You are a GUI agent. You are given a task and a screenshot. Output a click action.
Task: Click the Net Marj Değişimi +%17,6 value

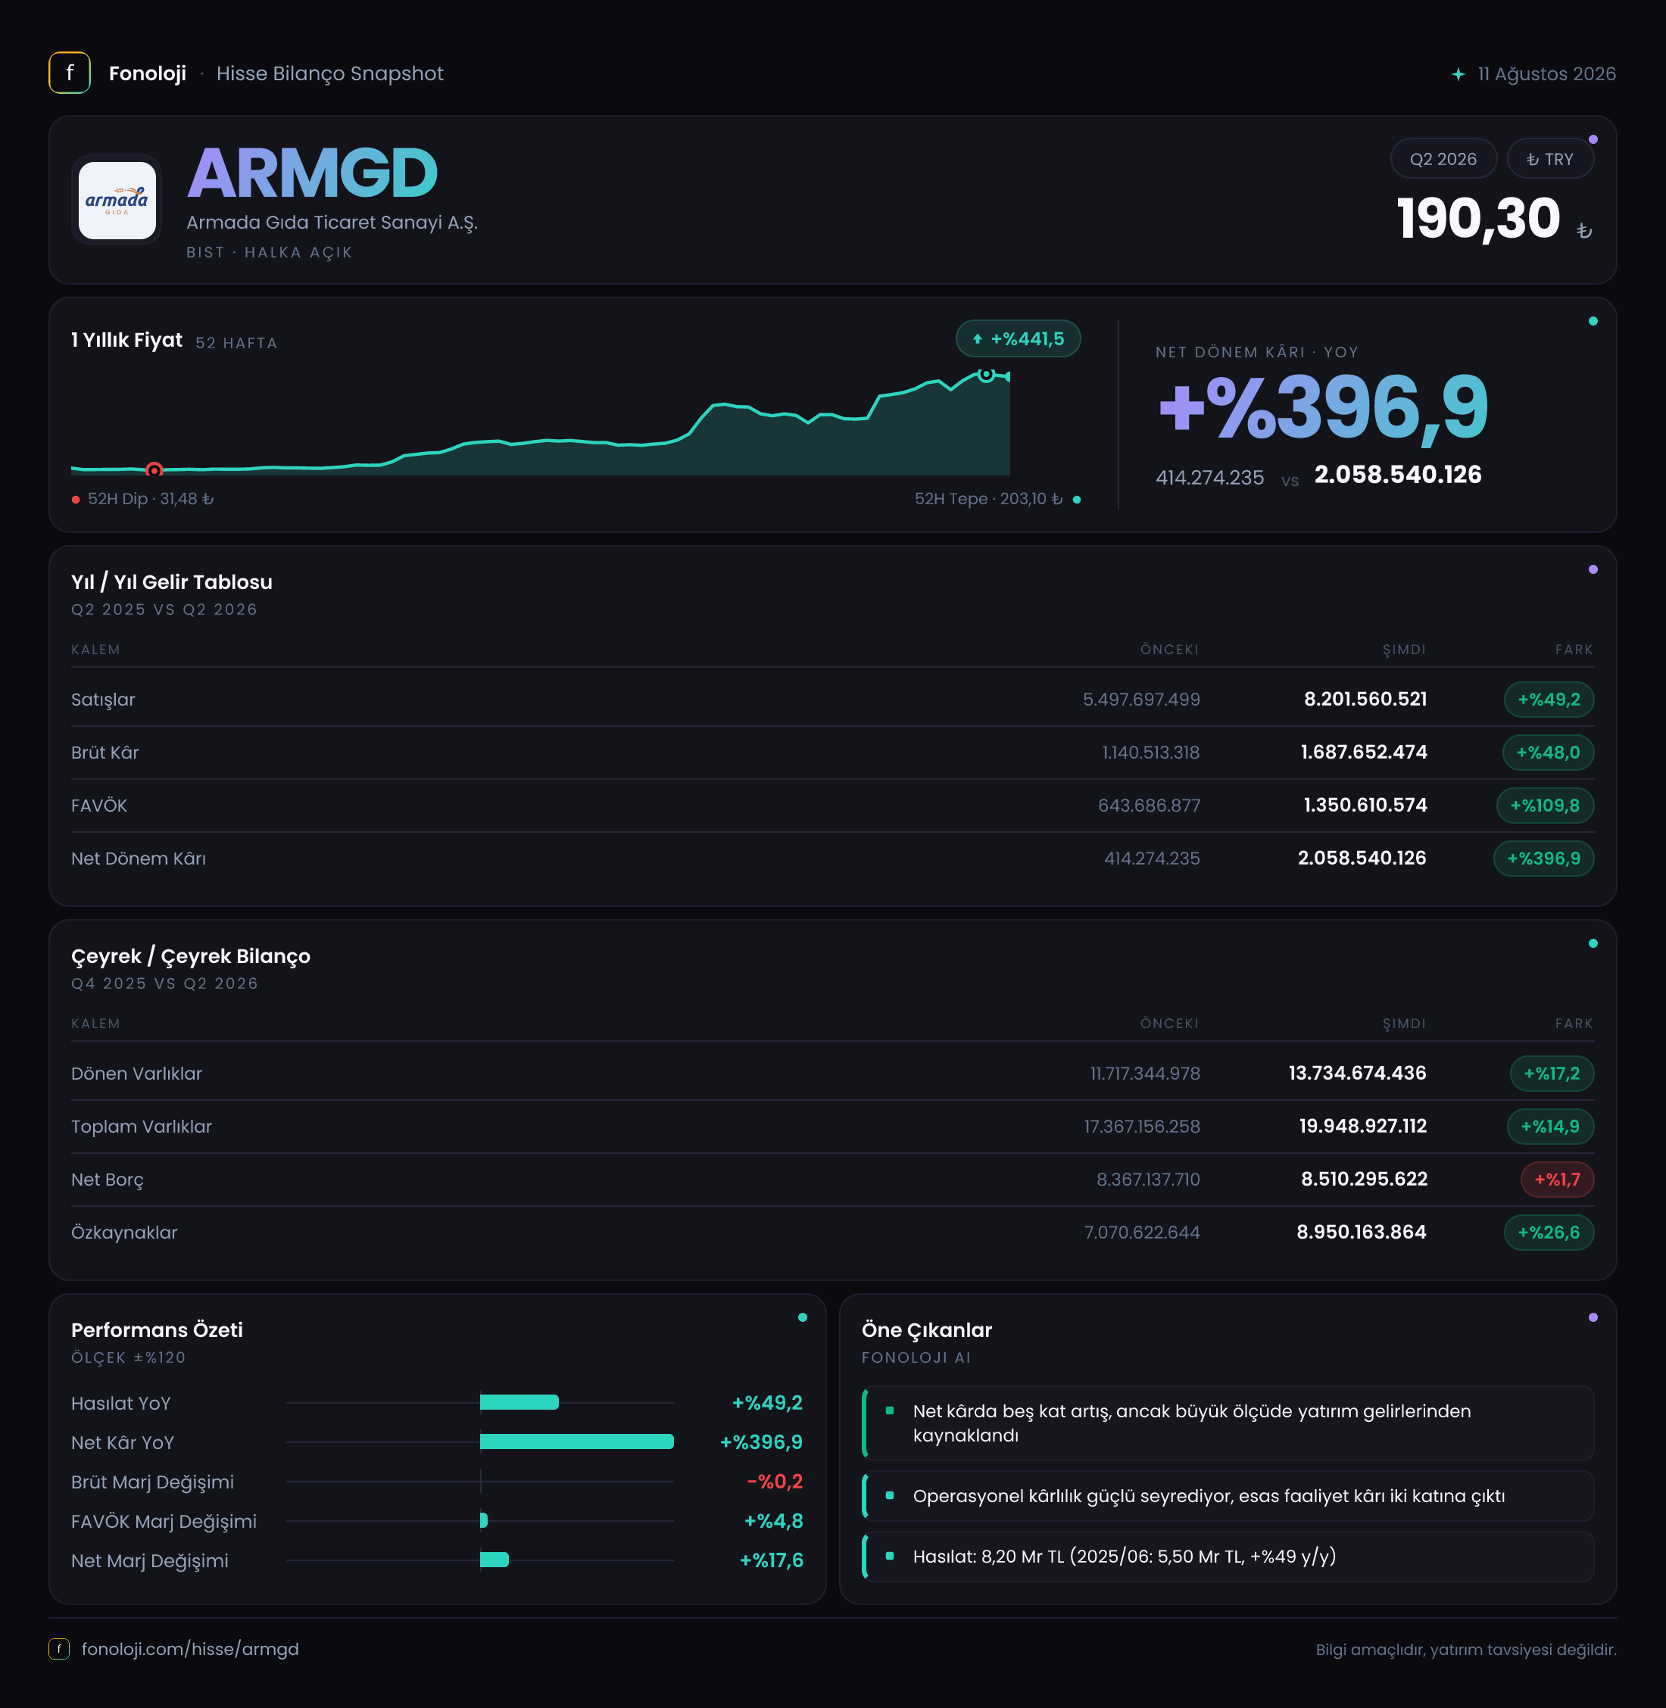[x=771, y=1560]
